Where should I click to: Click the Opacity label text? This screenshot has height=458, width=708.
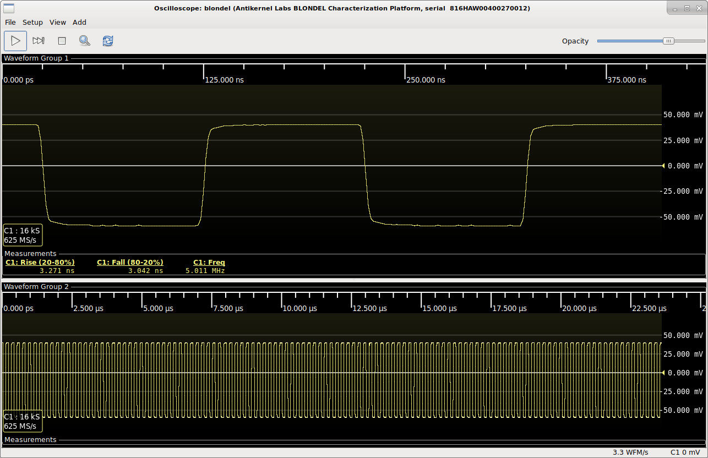(x=575, y=41)
